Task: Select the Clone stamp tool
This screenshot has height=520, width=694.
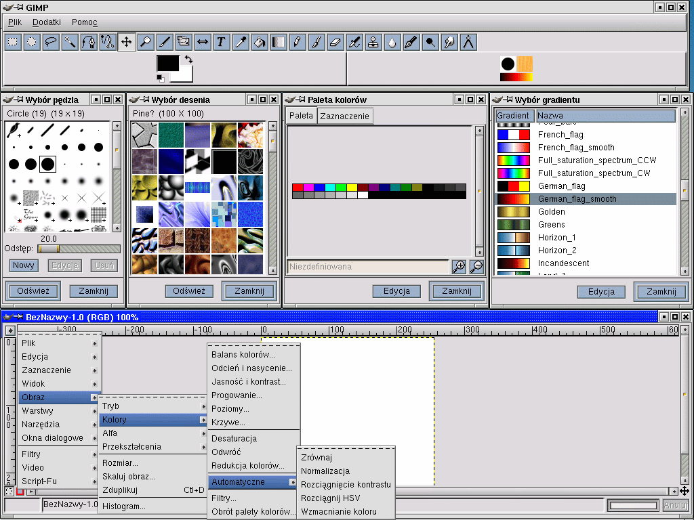Action: (373, 43)
